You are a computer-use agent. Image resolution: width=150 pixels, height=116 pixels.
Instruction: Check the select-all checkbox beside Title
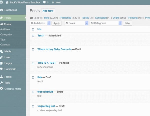[33, 29]
